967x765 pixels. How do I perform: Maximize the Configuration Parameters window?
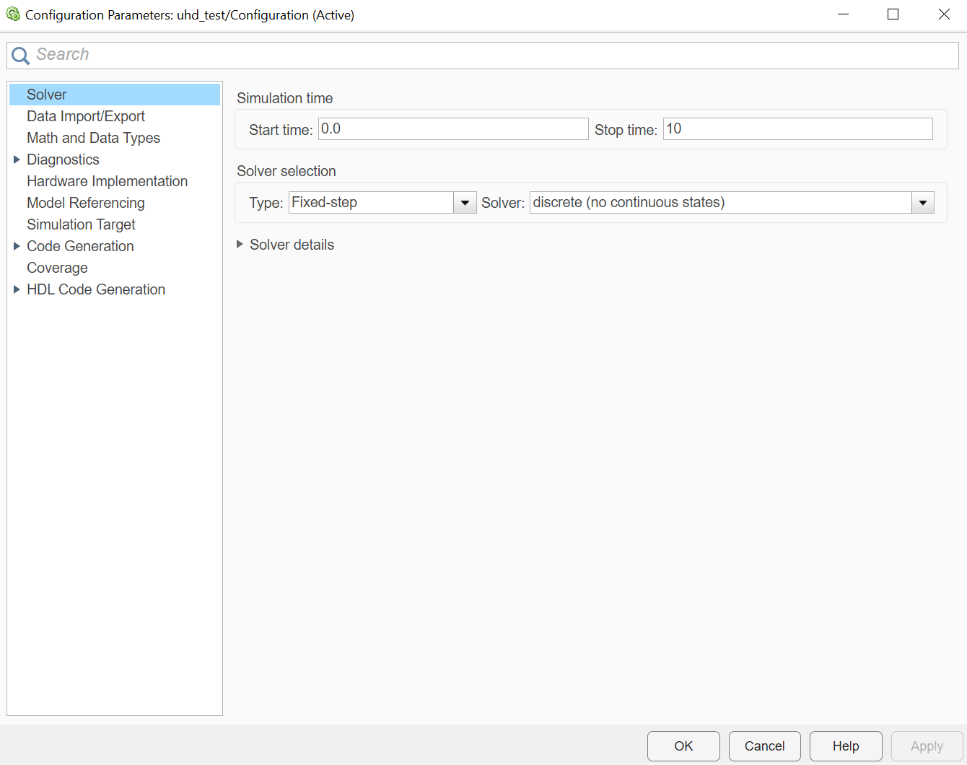click(893, 14)
